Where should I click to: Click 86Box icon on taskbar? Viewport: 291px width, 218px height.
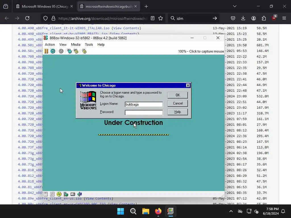(x=171, y=211)
